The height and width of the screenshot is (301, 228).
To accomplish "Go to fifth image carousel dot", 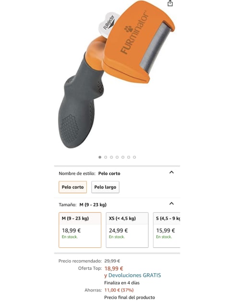I will [123, 157].
